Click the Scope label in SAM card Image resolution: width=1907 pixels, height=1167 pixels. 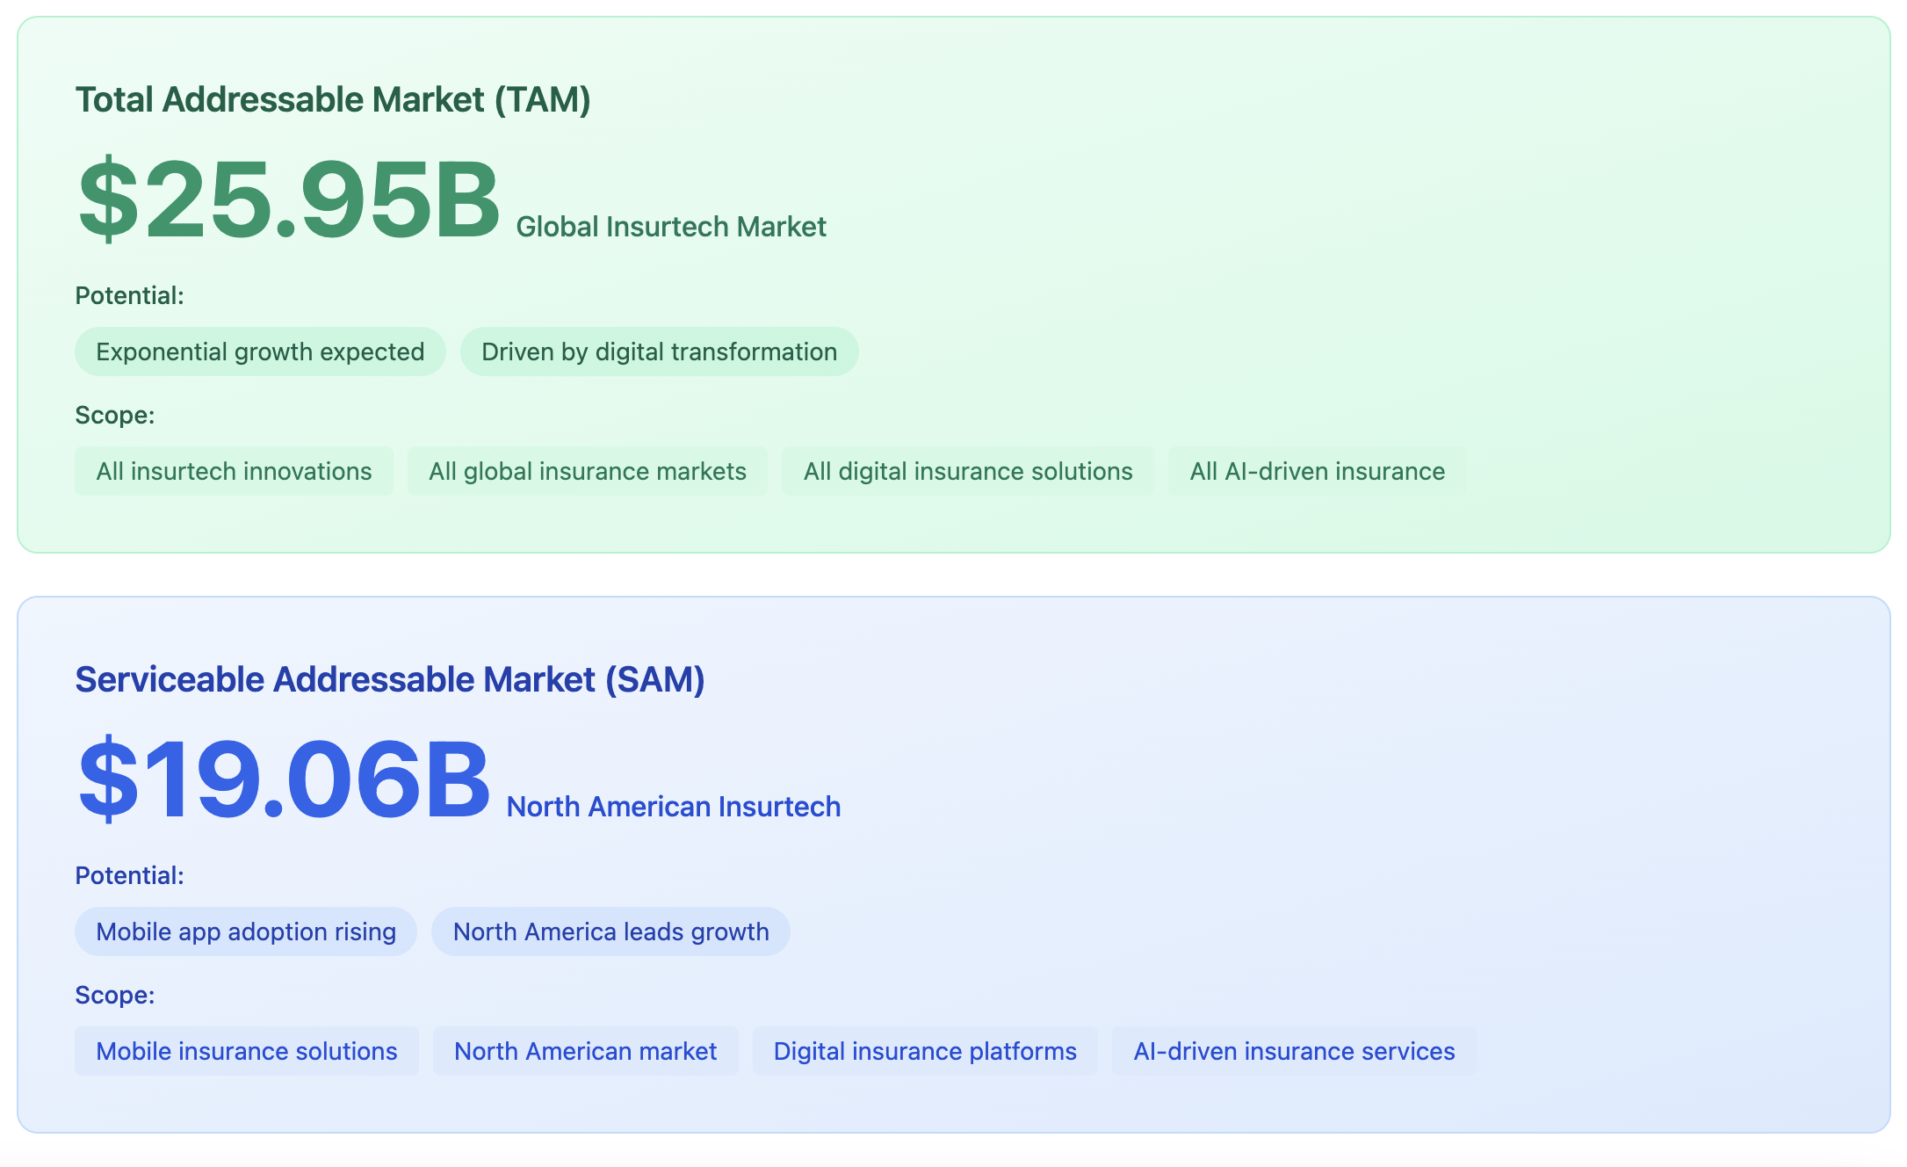(x=114, y=995)
